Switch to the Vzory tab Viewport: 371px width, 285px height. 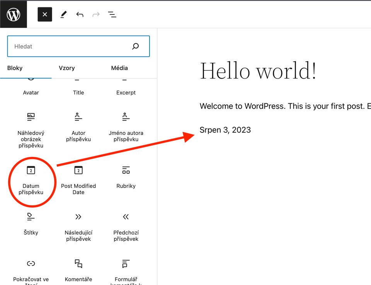pyautogui.click(x=67, y=68)
